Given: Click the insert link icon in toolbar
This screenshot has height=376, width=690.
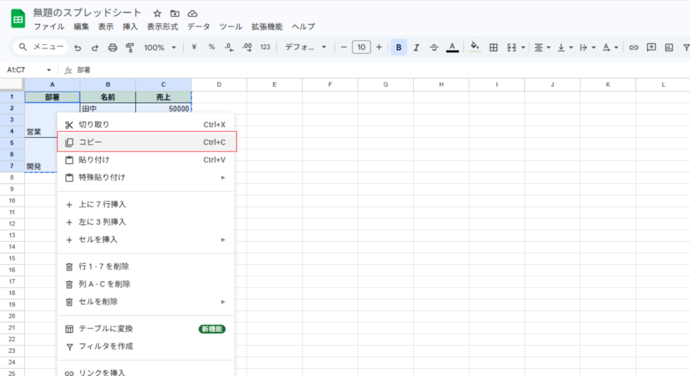Looking at the screenshot, I should click(633, 48).
